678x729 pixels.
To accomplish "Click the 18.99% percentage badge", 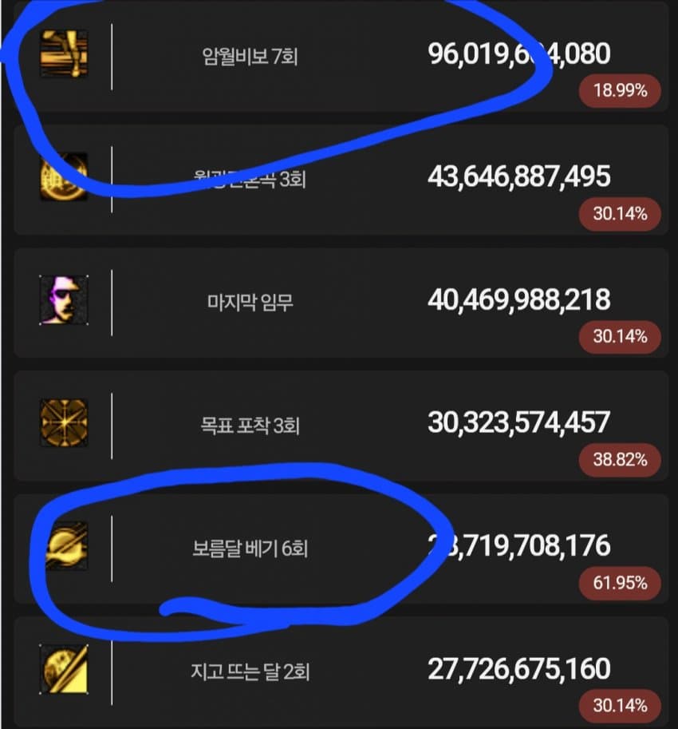I will pos(620,91).
